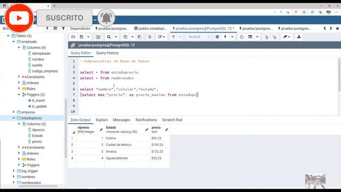Click edit pencil in Estado column header

tap(147, 130)
